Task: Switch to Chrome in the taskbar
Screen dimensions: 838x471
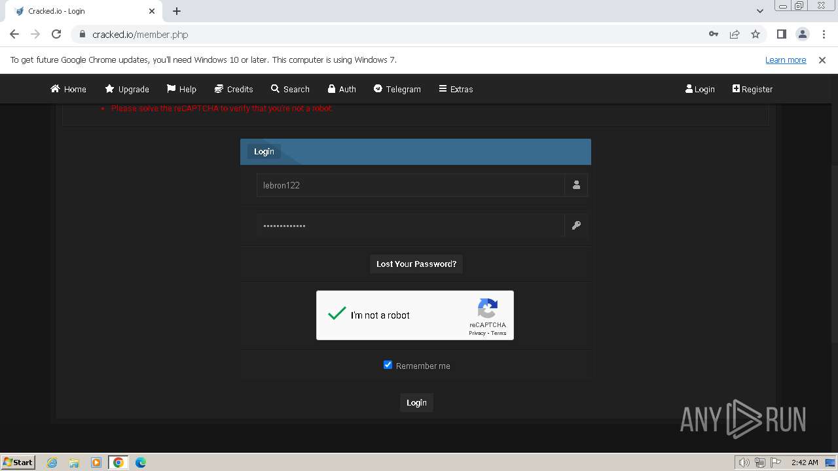Action: [118, 462]
